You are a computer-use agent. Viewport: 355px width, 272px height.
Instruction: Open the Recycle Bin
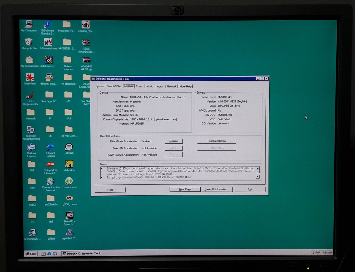click(x=29, y=44)
